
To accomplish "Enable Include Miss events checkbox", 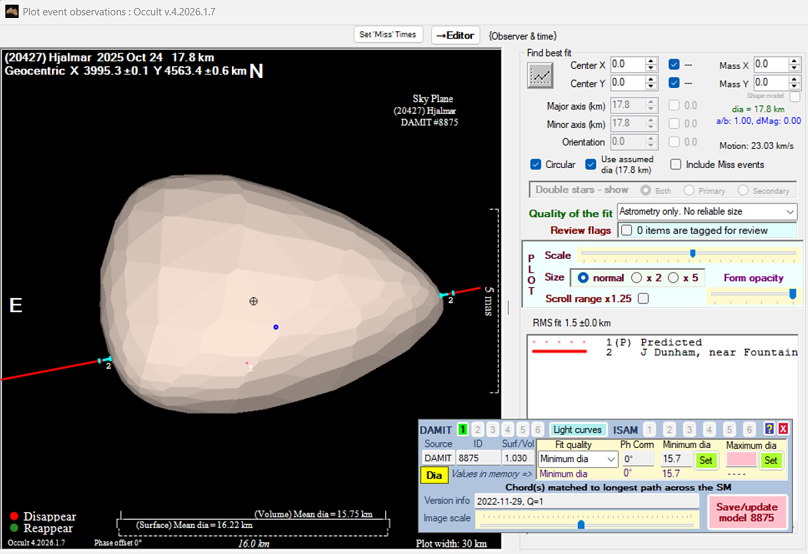I will tap(675, 165).
